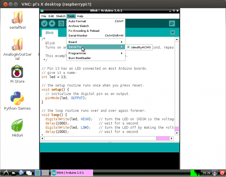Click the horizontal scrollbar pink thumb

coord(163,138)
